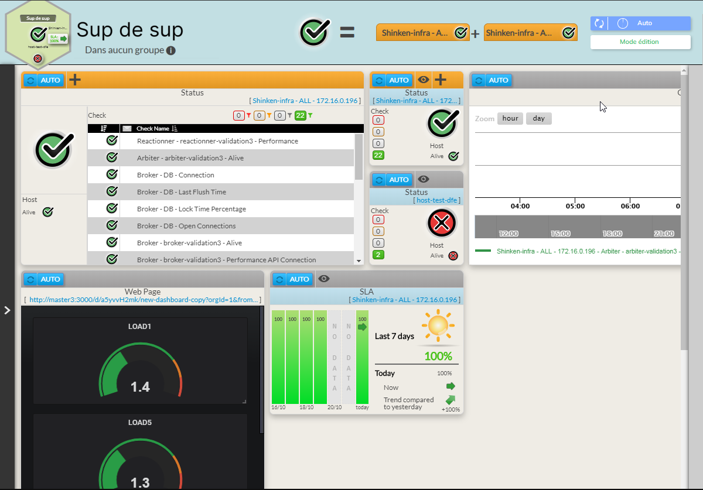
Task: Open the Shinken-infra - ALL - 172.16.0.196 link in the large Status widget
Action: (306, 101)
